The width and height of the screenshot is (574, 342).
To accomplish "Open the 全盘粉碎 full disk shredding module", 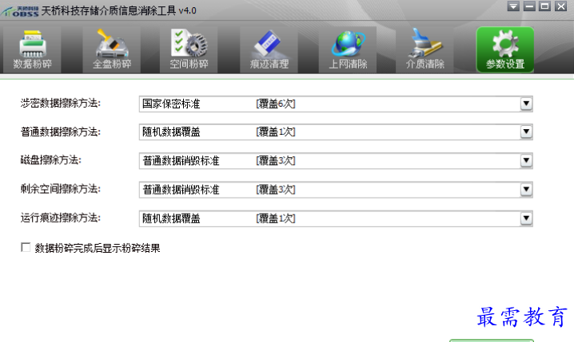I will pyautogui.click(x=112, y=49).
